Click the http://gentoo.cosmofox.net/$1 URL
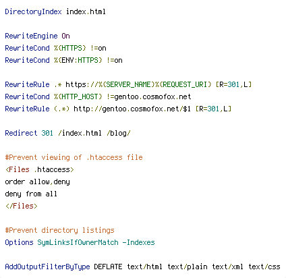The width and height of the screenshot is (286, 278). [x=132, y=109]
